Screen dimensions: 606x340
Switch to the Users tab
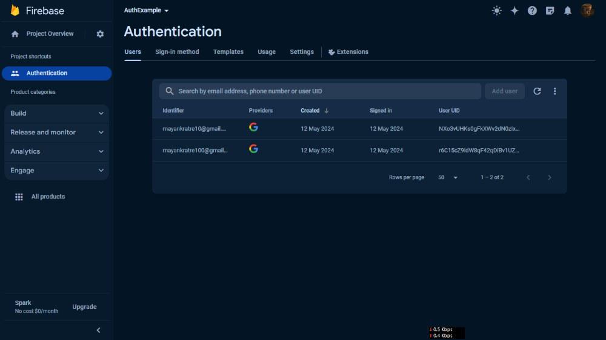pos(133,52)
